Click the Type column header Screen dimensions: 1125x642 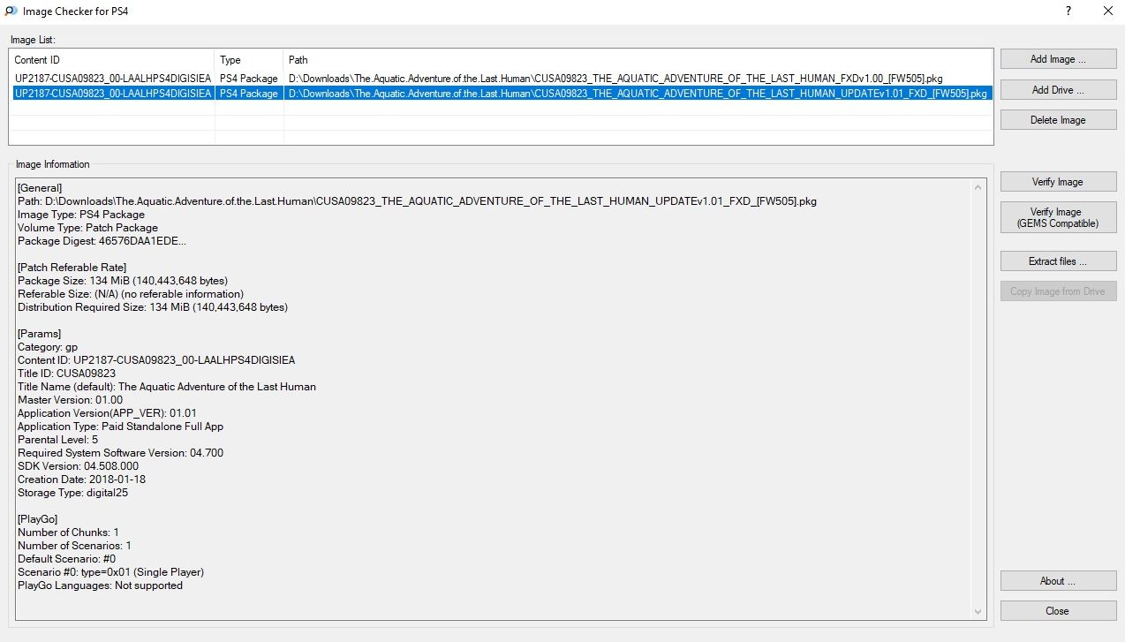click(x=249, y=60)
